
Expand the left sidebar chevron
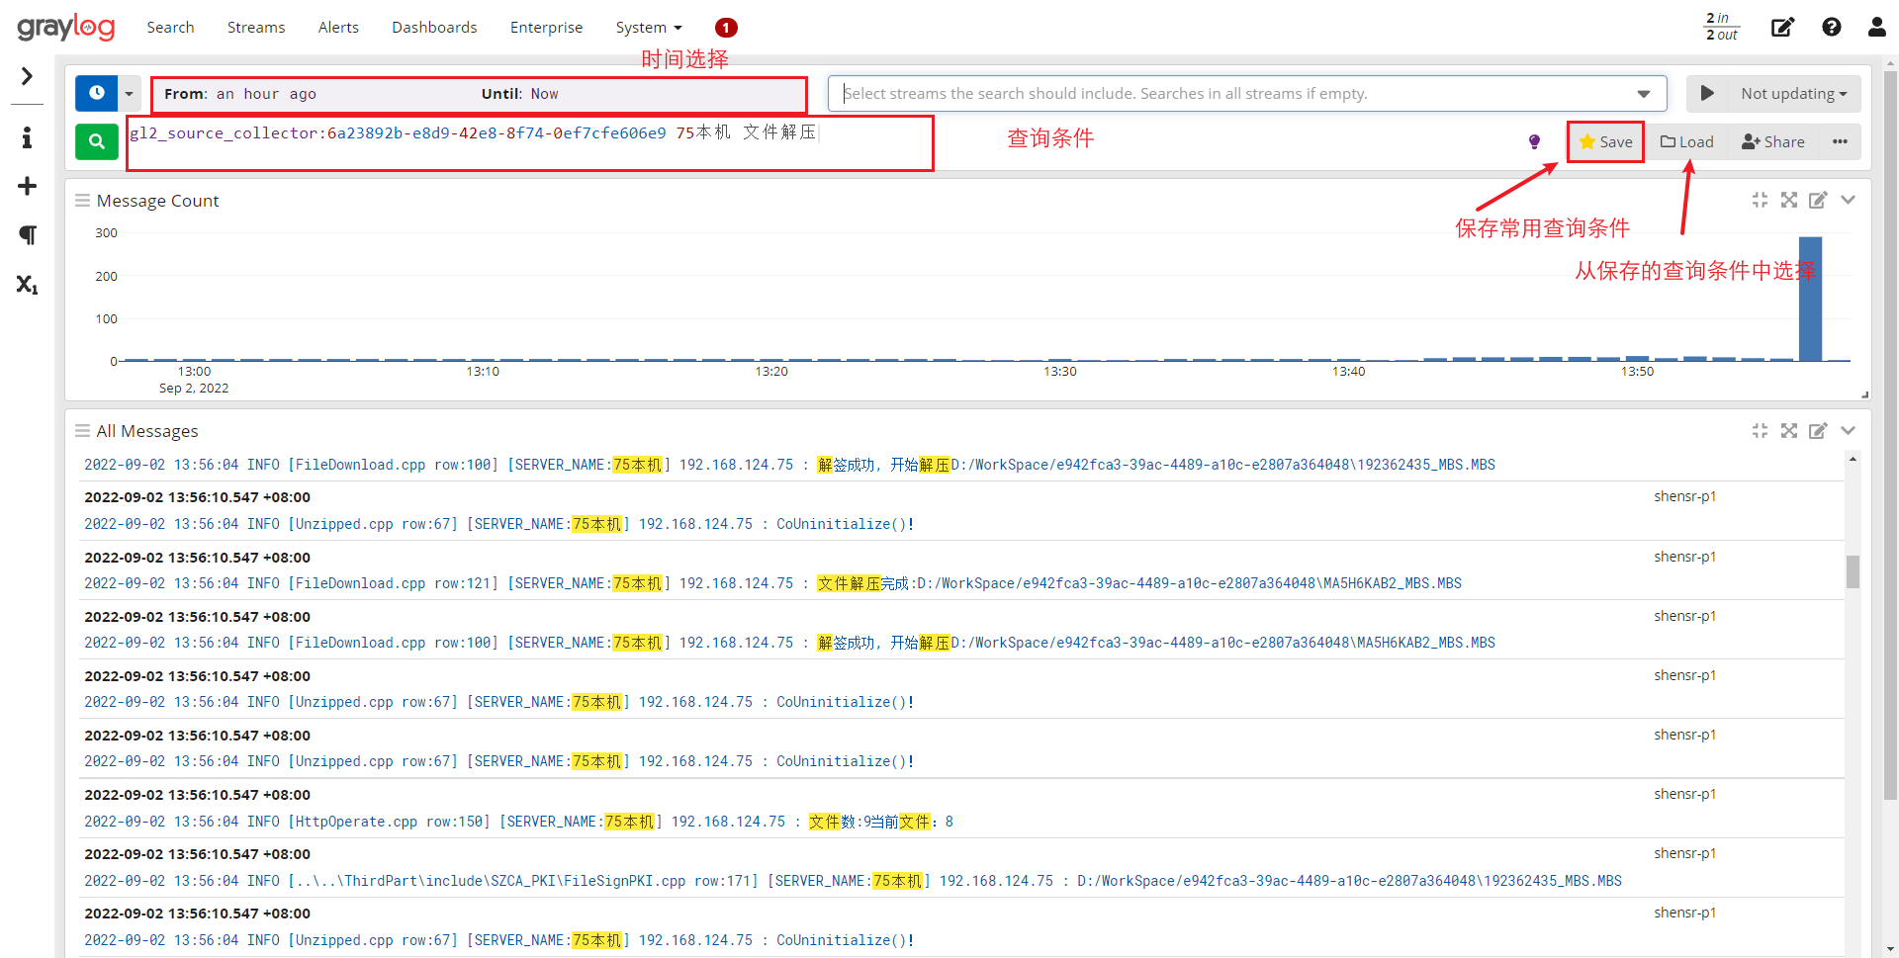(x=27, y=76)
